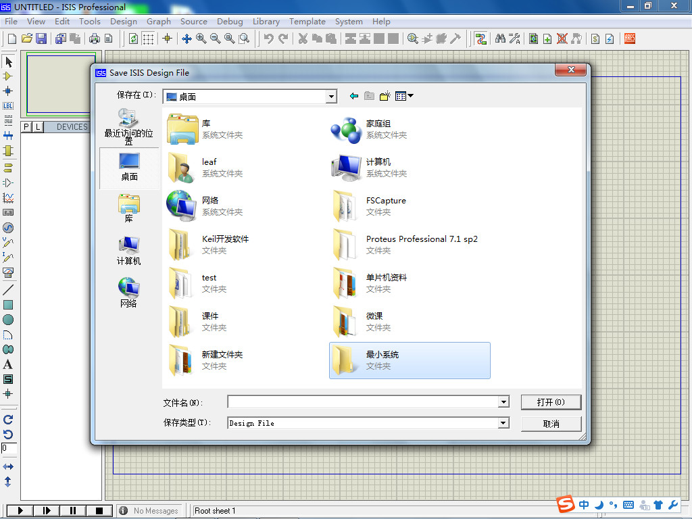Click the ARES netlist transfer icon
The image size is (692, 519).
pos(630,39)
